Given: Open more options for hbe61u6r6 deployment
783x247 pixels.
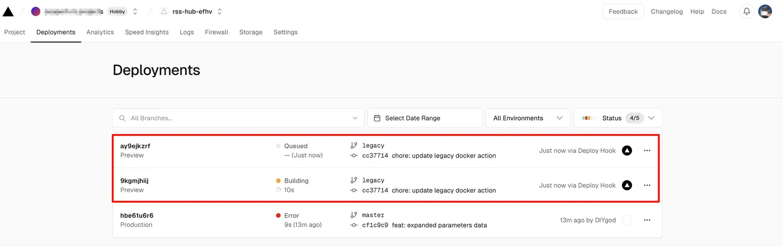Looking at the screenshot, I should pyautogui.click(x=647, y=220).
